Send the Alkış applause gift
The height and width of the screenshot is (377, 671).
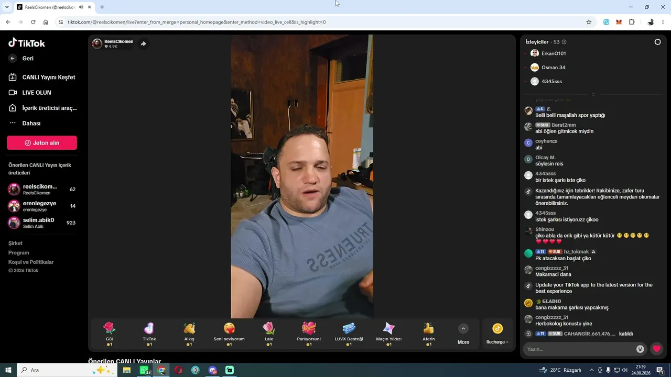click(189, 334)
